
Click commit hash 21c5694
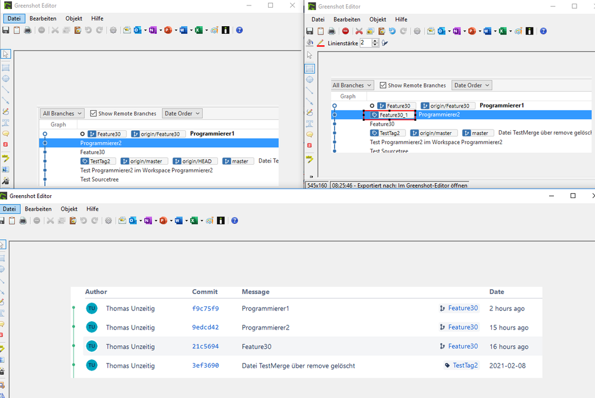(x=205, y=346)
